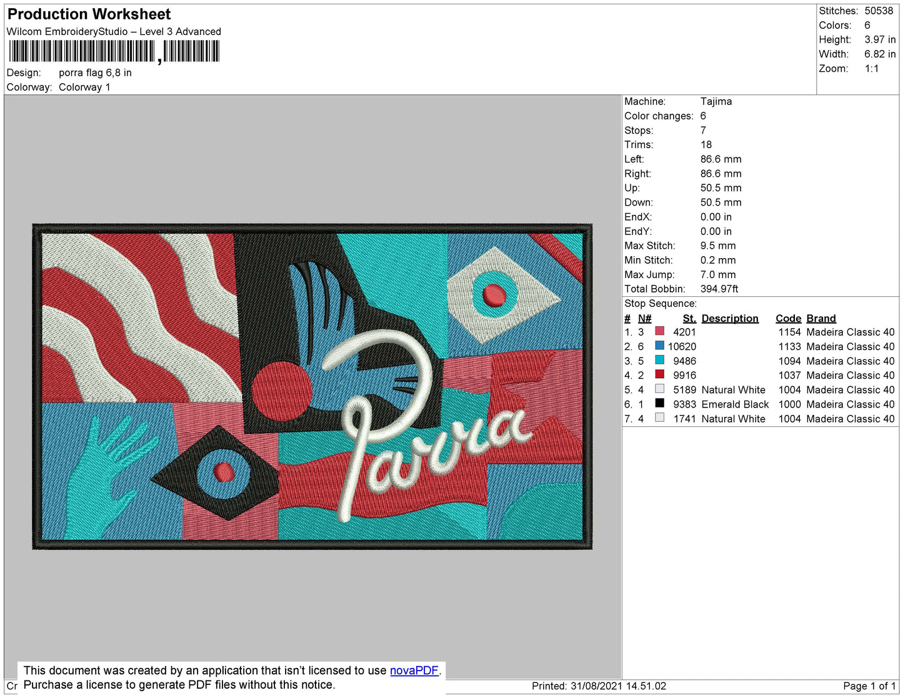Click the porra flag embroidery design preview
This screenshot has width=903, height=698.
pyautogui.click(x=312, y=387)
